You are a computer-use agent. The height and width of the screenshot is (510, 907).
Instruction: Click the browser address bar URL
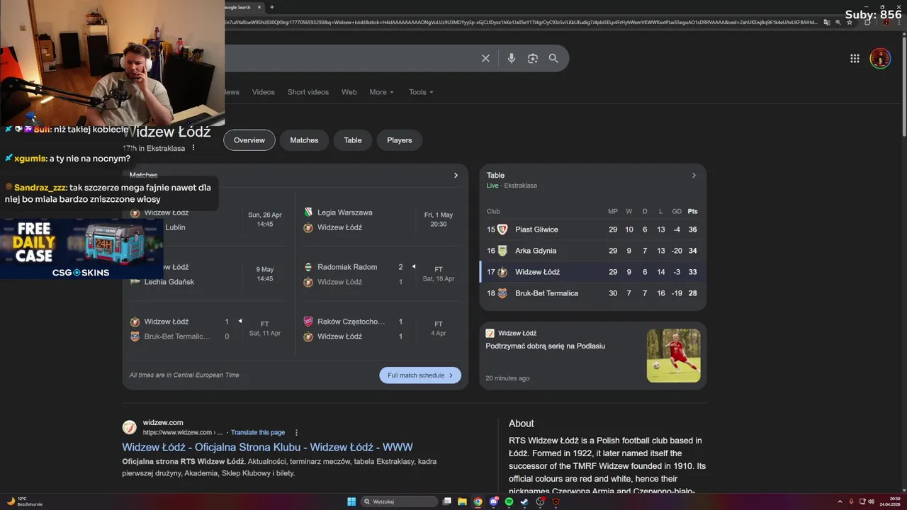pyautogui.click(x=521, y=22)
